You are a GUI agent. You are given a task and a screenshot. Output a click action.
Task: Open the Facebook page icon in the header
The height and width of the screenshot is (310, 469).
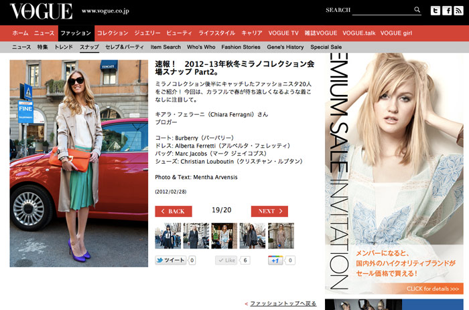(446, 11)
